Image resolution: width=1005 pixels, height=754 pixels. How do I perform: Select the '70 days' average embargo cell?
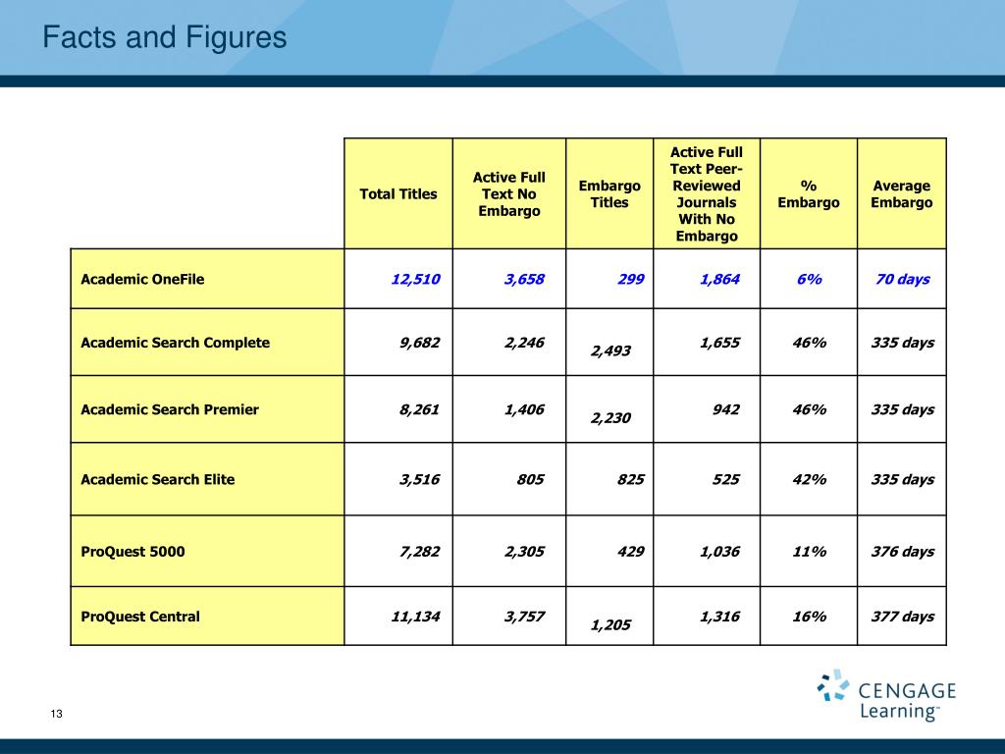pos(903,279)
